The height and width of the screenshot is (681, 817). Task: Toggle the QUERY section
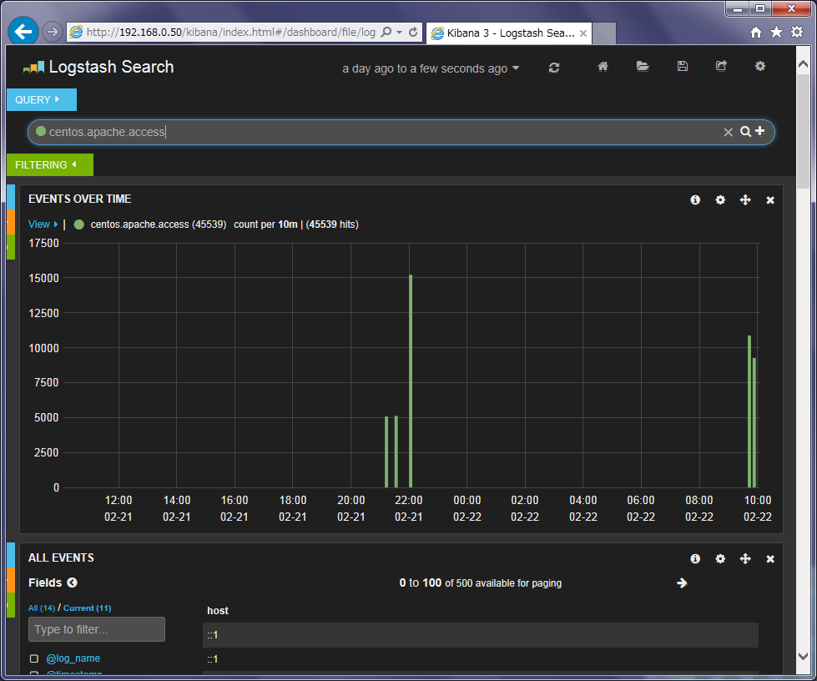[x=42, y=99]
